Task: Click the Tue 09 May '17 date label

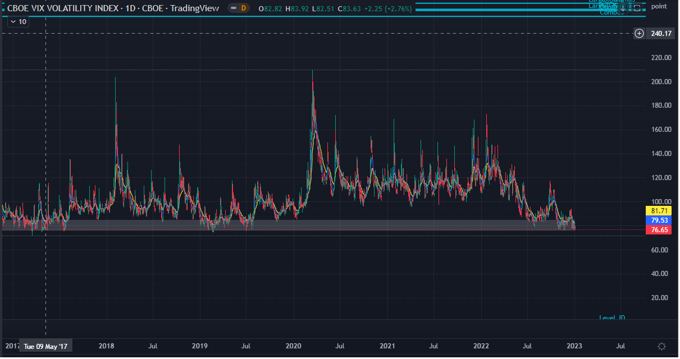Action: coord(45,347)
